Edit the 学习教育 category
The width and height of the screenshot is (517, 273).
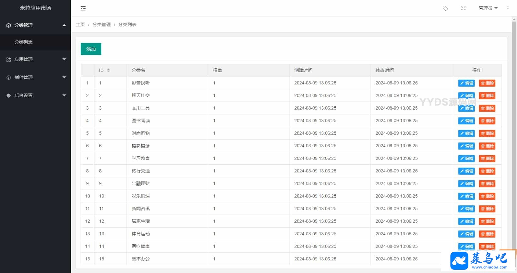(x=466, y=159)
